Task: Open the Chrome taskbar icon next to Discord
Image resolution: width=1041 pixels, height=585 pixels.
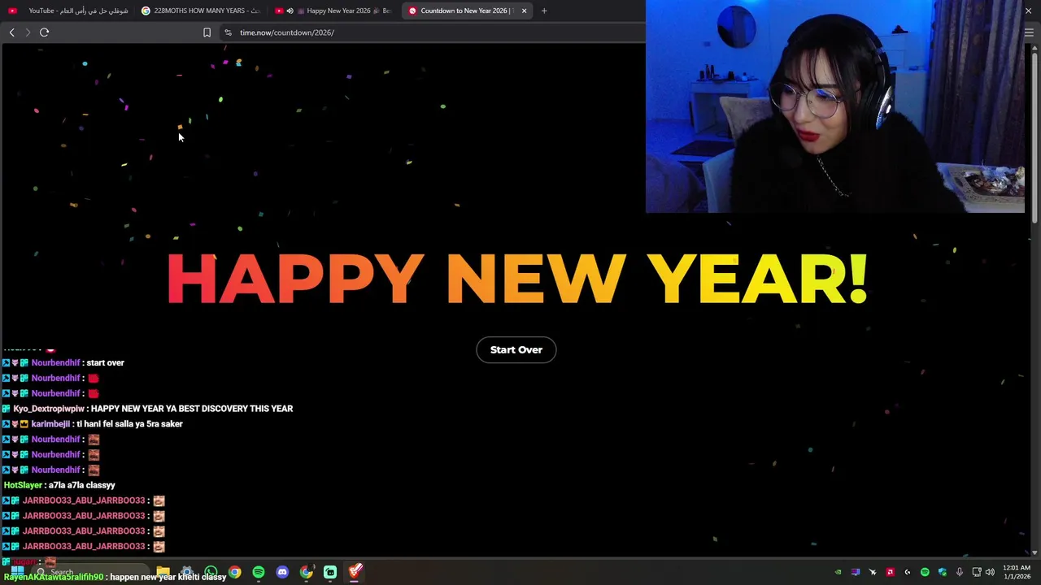Action: pos(307,572)
